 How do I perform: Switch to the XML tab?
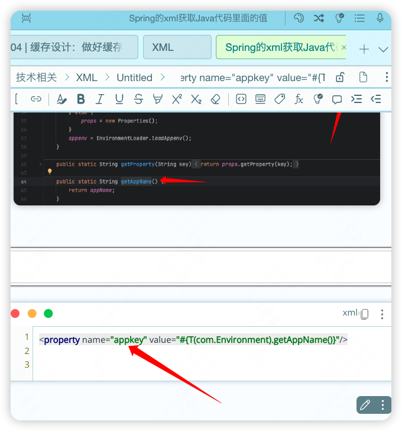pyautogui.click(x=177, y=47)
